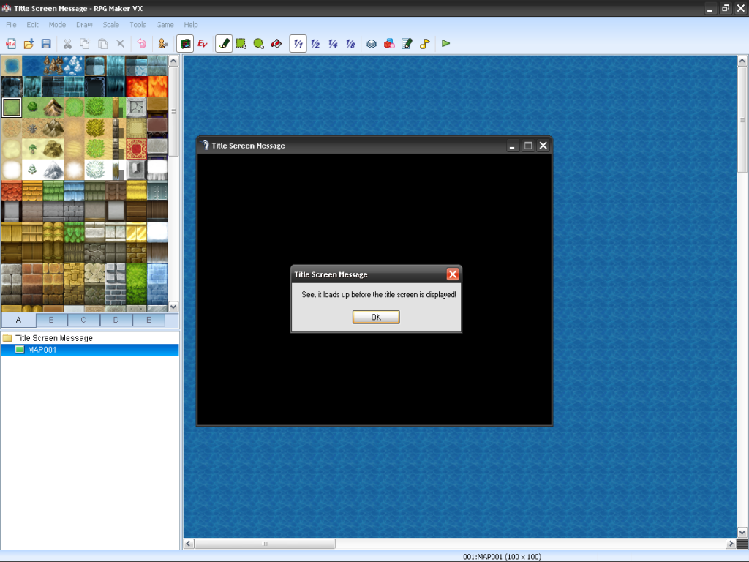Set map zoom scale to 1/4
The width and height of the screenshot is (749, 562).
pos(333,44)
